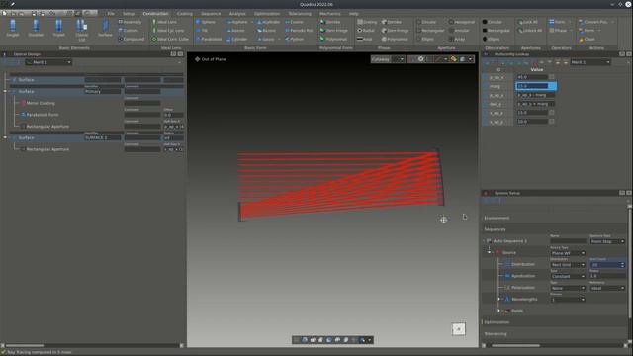
Task: Apply the Paraboloid basic form
Action: coord(209,40)
